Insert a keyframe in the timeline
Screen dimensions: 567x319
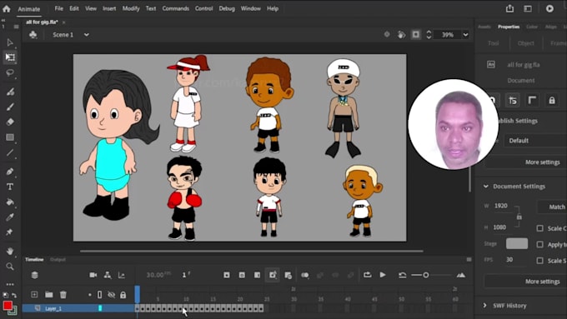click(227, 276)
